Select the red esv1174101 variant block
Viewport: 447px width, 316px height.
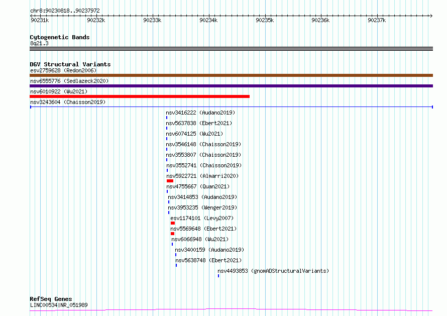(173, 223)
